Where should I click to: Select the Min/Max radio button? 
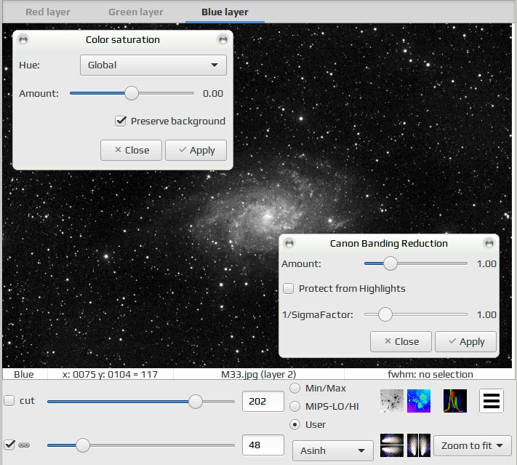(x=294, y=388)
